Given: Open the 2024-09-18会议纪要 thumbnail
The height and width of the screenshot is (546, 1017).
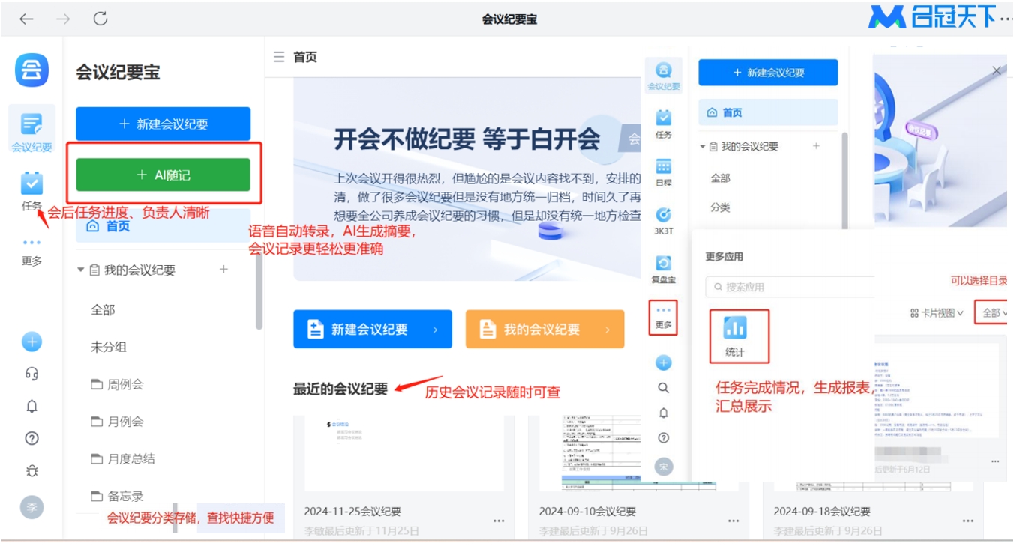Looking at the screenshot, I should tap(874, 485).
